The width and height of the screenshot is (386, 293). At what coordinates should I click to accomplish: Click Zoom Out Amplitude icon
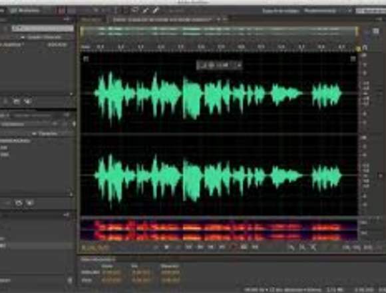(x=302, y=248)
